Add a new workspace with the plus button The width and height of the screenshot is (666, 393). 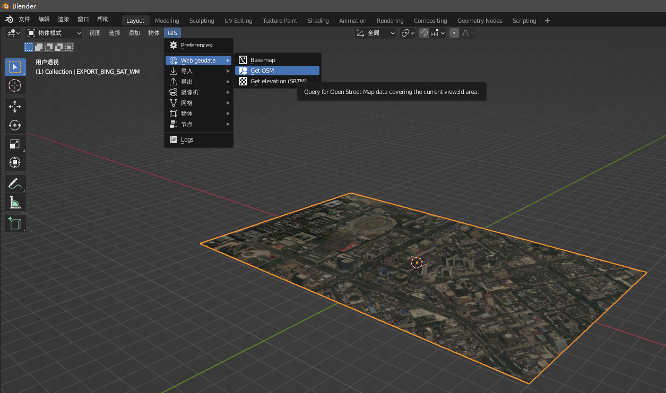[548, 21]
